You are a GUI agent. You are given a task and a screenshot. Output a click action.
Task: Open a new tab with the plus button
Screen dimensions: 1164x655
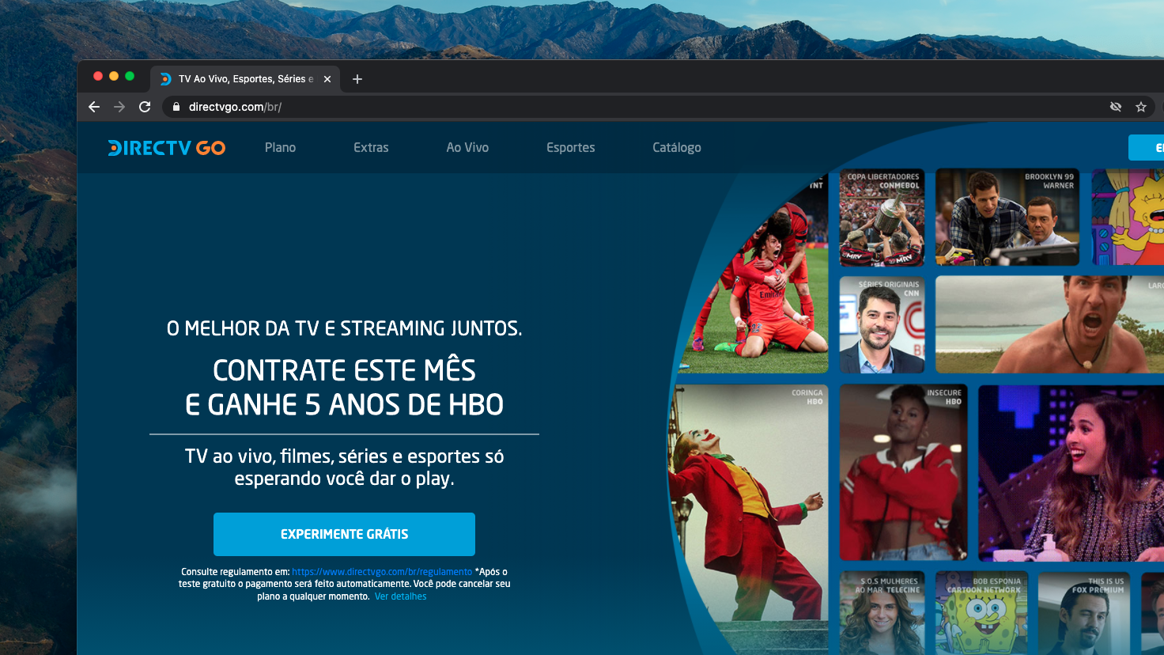(357, 79)
